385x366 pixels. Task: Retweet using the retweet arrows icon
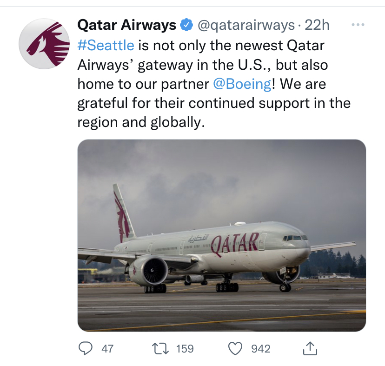tap(159, 348)
